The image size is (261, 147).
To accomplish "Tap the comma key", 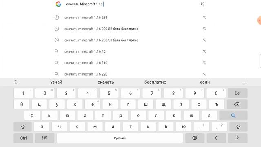I will [201, 127].
